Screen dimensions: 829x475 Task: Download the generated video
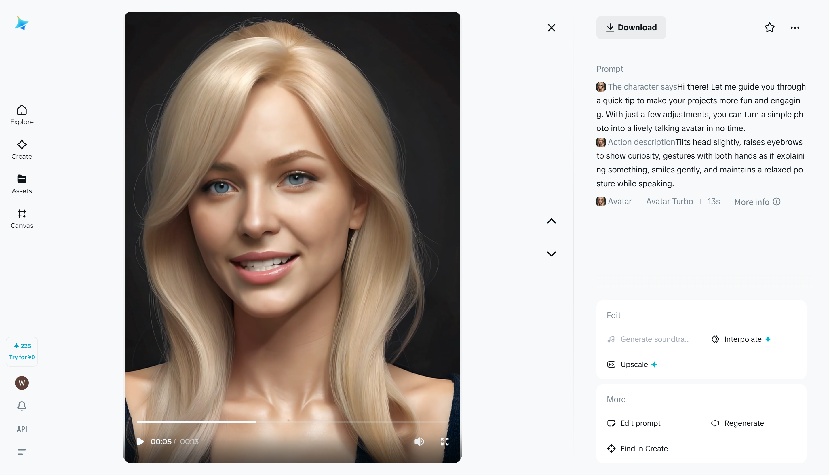[x=631, y=27]
